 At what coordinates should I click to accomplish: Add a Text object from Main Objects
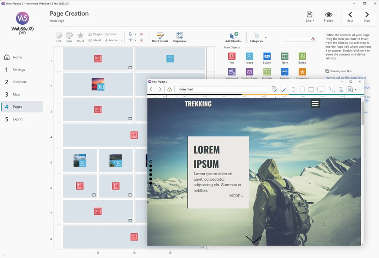(232, 56)
